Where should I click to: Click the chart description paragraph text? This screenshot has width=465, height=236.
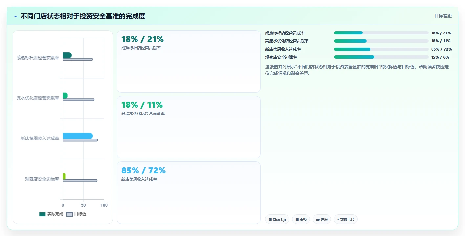coord(357,70)
